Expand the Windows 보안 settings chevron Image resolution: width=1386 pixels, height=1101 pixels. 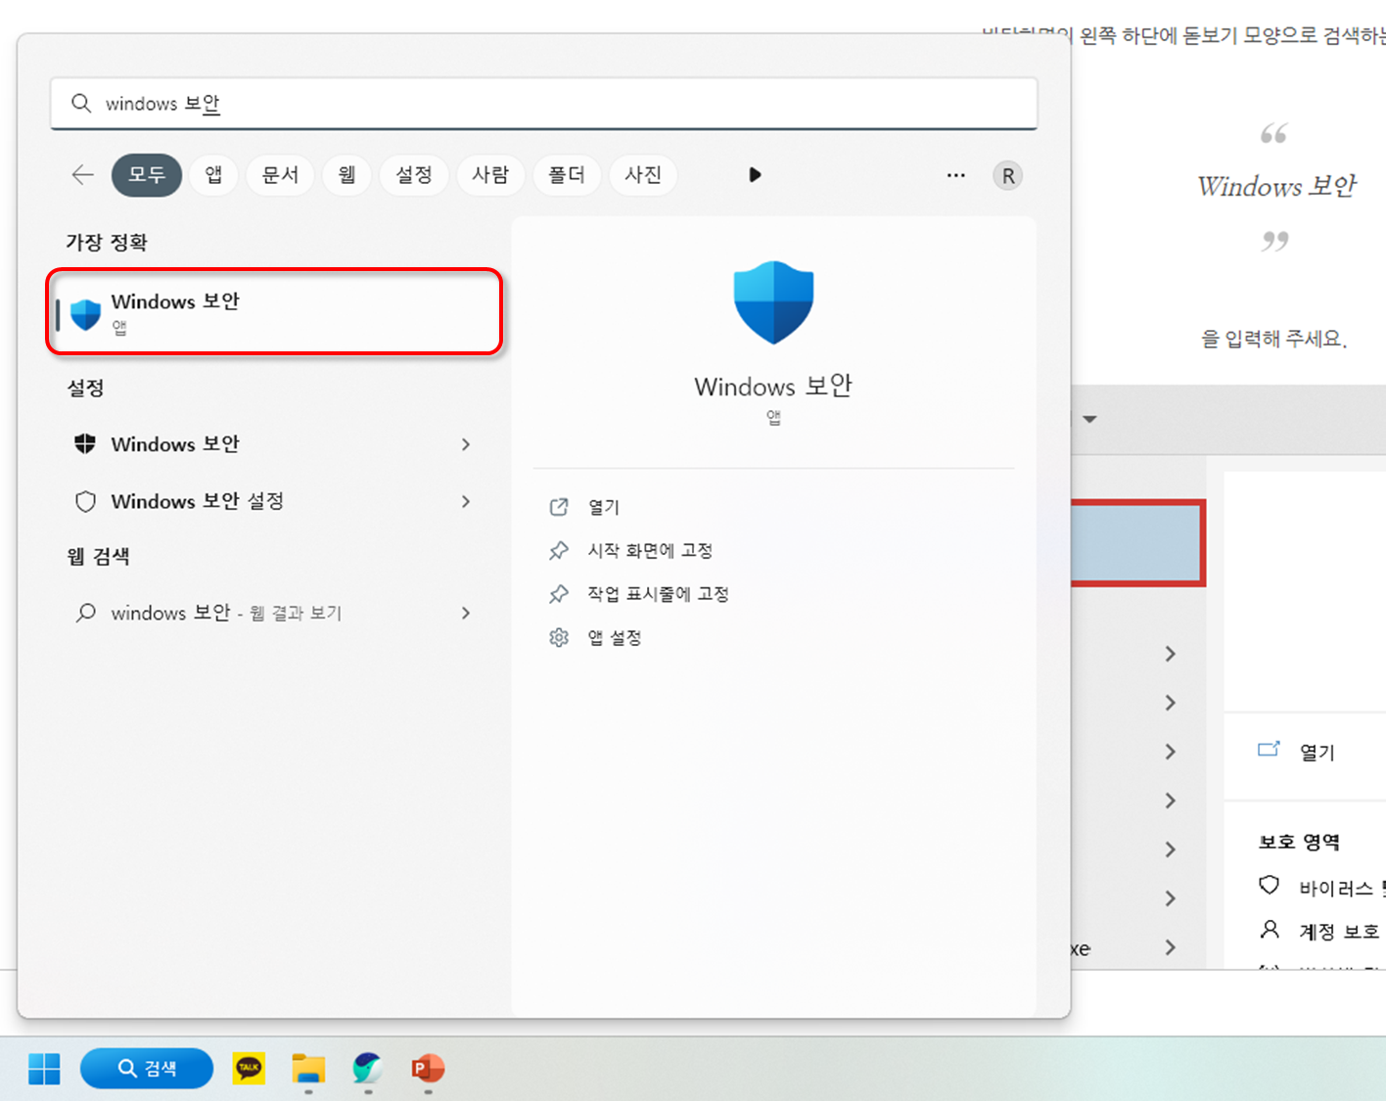[x=466, y=444]
